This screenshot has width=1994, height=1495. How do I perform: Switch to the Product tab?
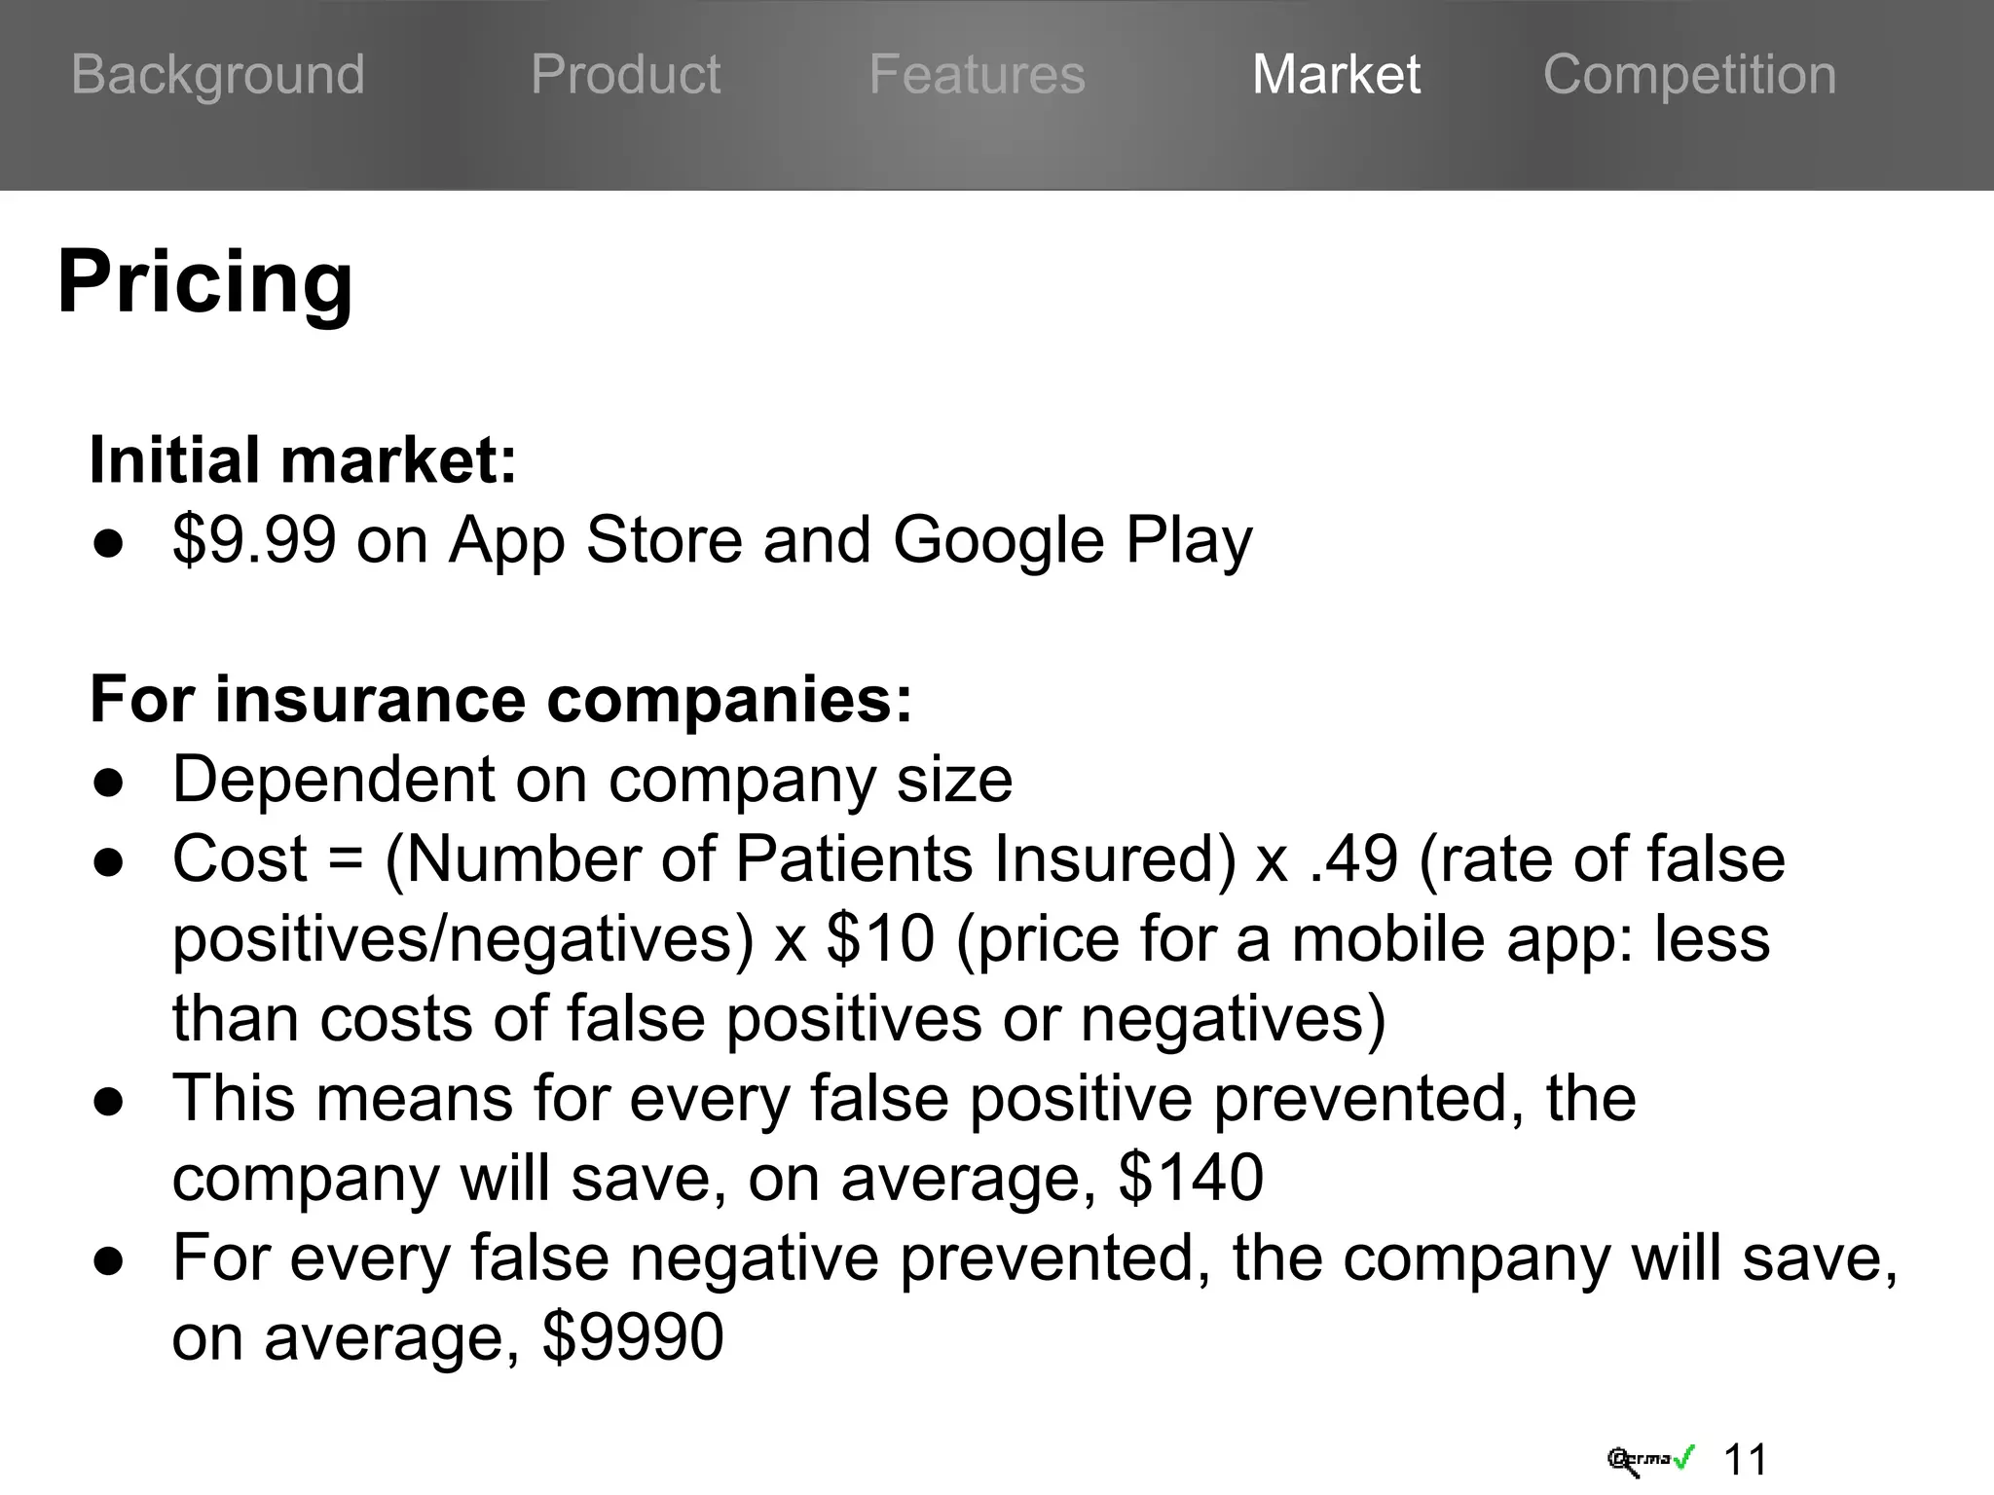(625, 75)
